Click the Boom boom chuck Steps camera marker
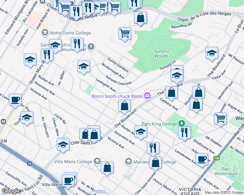The height and width of the screenshot is (195, 244). pyautogui.click(x=147, y=96)
